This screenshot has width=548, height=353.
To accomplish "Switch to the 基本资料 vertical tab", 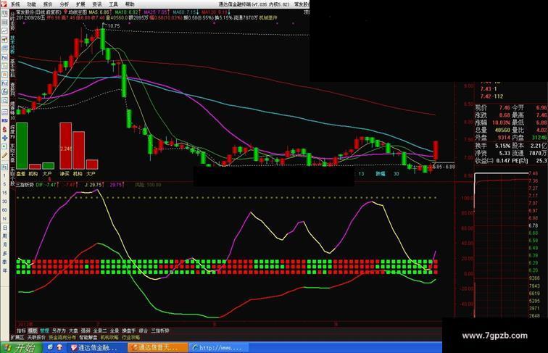I will pos(12,68).
